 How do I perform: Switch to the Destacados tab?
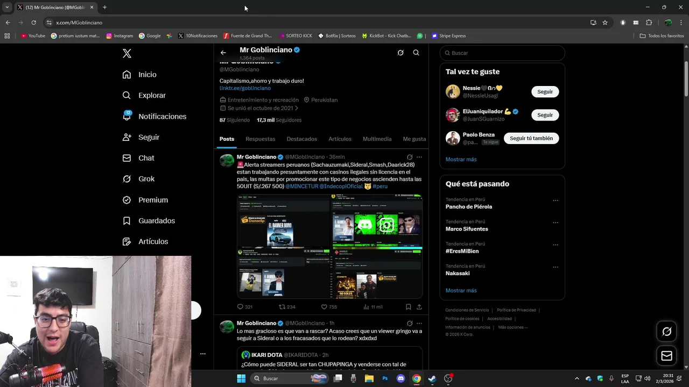pyautogui.click(x=301, y=139)
